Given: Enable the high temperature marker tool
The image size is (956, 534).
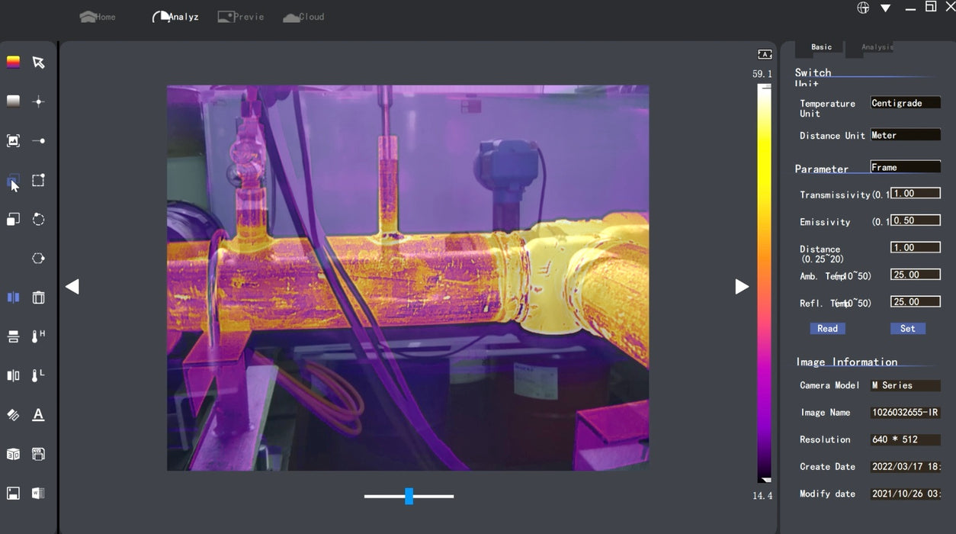Looking at the screenshot, I should point(38,336).
